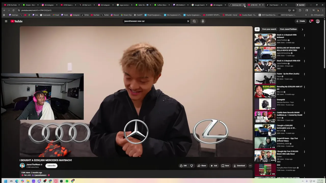Clear the search box with the X
The image size is (326, 183).
coord(188,21)
